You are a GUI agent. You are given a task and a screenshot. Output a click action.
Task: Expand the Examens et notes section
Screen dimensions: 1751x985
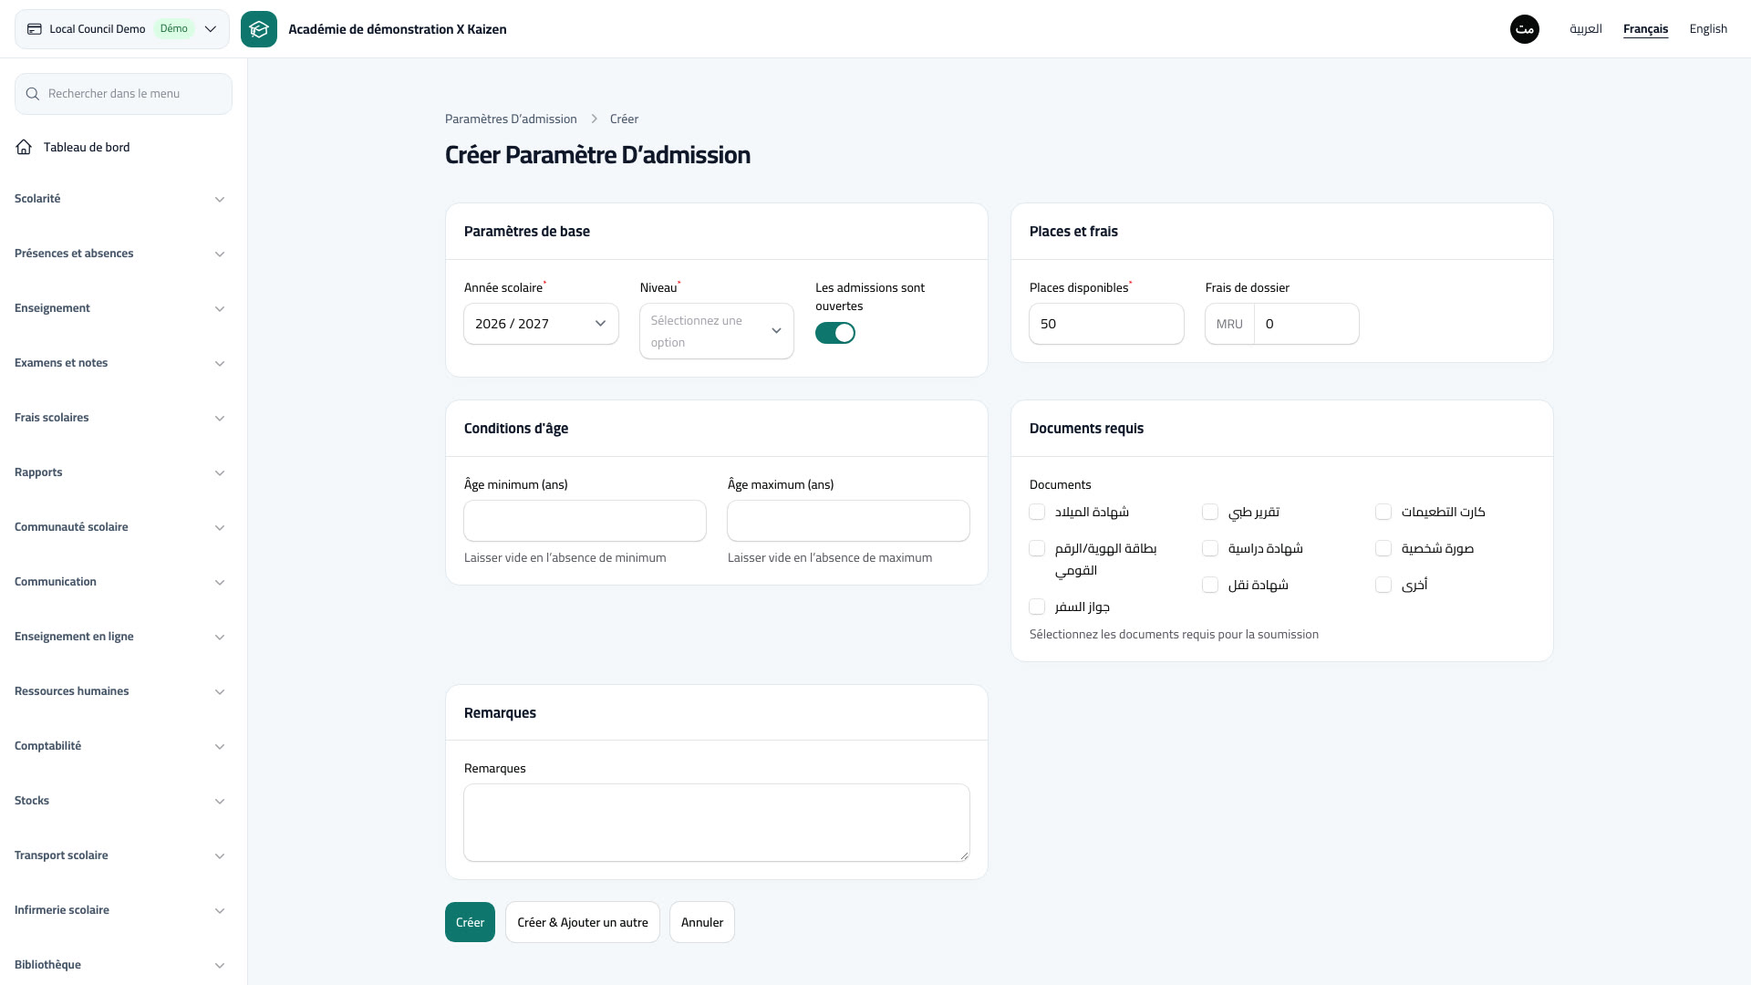[119, 363]
